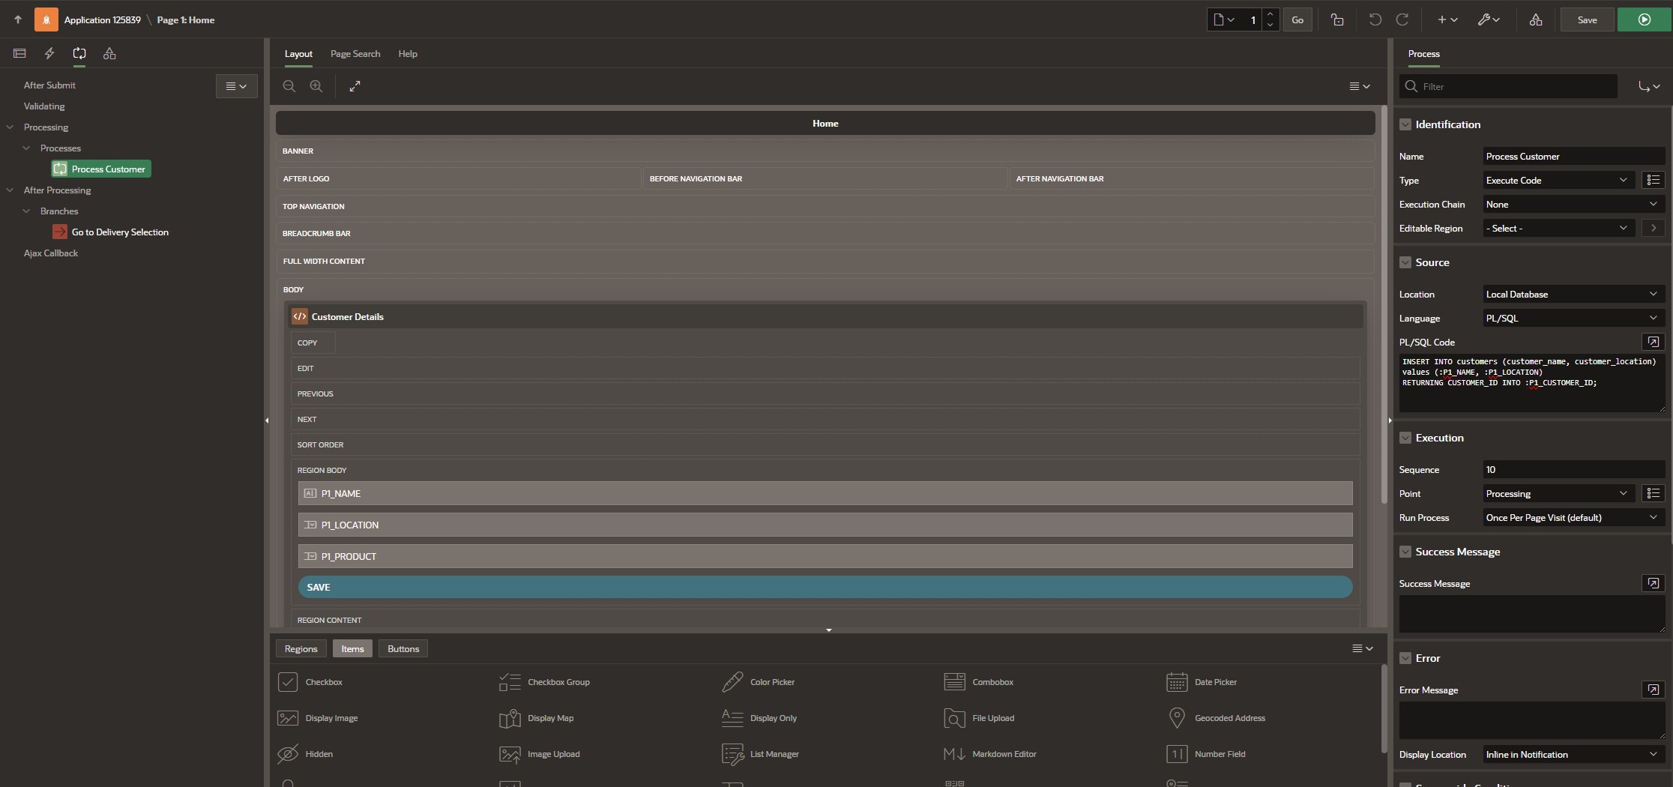Go up using the arrow icon in header
Screen dimensions: 1673x787
coord(18,19)
